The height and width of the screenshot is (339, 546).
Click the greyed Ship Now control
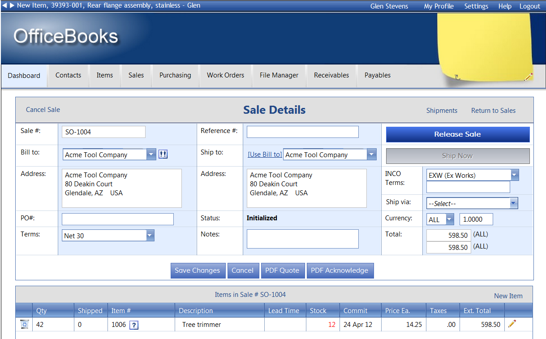pos(457,156)
